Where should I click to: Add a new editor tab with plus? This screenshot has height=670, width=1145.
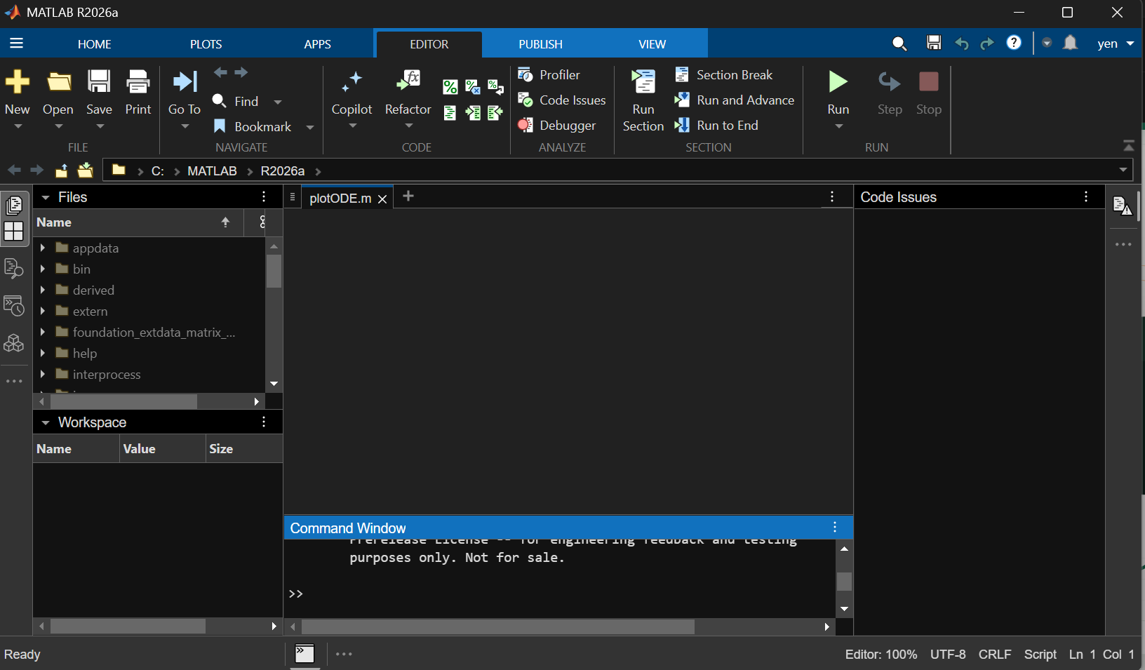[408, 196]
